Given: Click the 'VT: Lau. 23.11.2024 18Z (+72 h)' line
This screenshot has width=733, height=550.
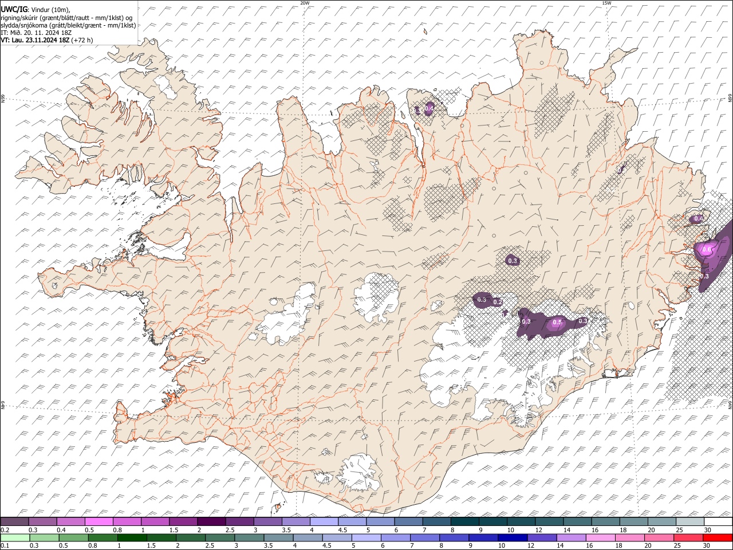Looking at the screenshot, I should [x=46, y=40].
